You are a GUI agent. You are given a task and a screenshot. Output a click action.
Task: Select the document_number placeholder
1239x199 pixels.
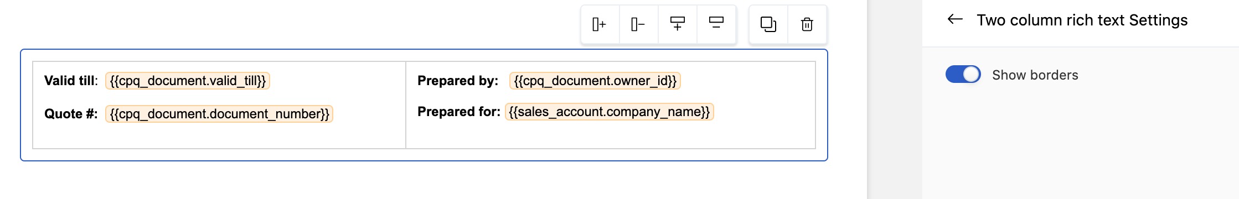219,114
